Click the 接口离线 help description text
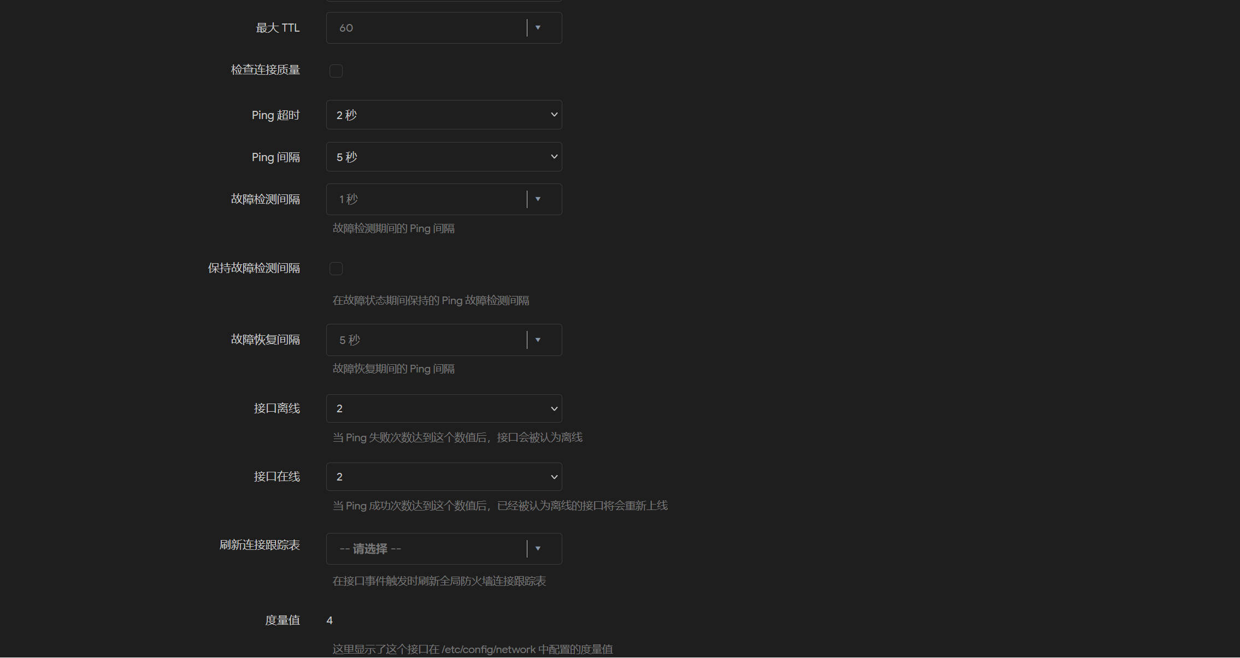Image resolution: width=1240 pixels, height=658 pixels. pyautogui.click(x=457, y=437)
